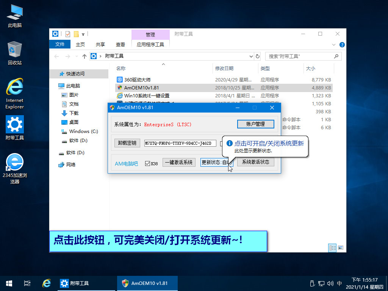Open Windows (C:) drive in navigation pane
This screenshot has width=388, height=291.
coord(80,131)
